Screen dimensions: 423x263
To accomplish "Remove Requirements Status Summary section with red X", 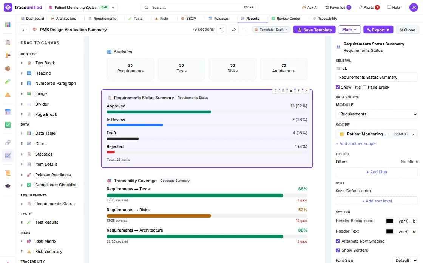I will (306, 90).
